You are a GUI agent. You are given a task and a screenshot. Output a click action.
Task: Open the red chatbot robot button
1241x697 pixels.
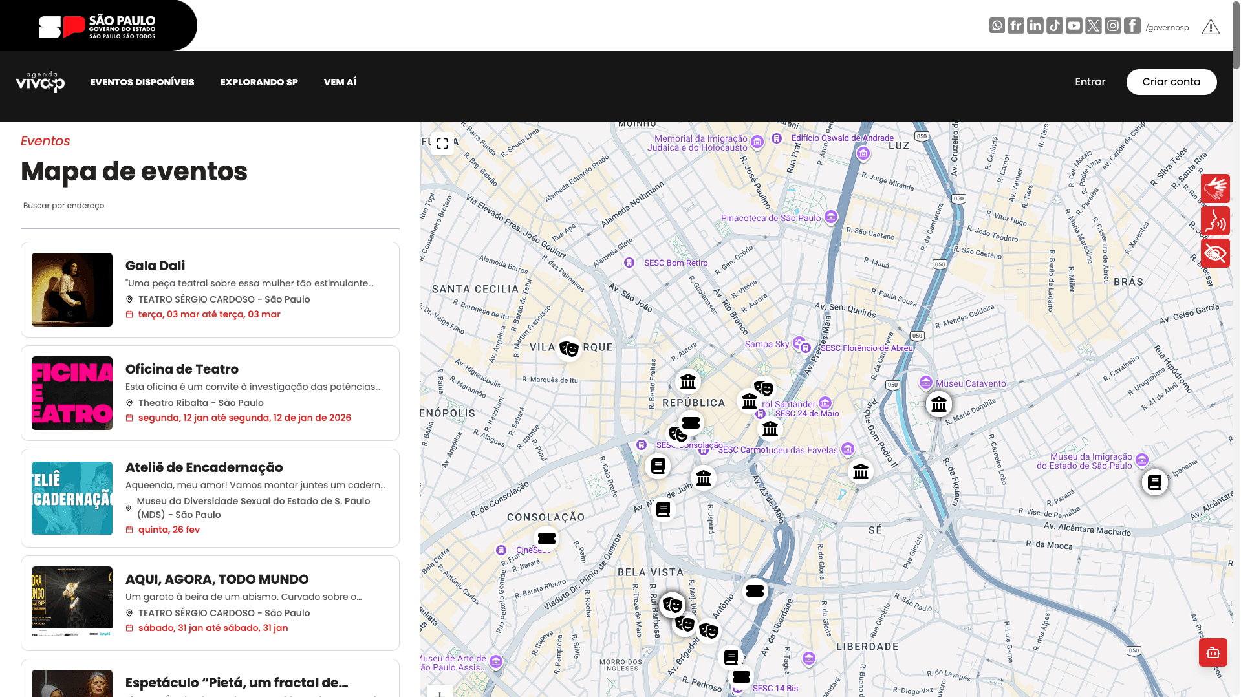coord(1213,652)
